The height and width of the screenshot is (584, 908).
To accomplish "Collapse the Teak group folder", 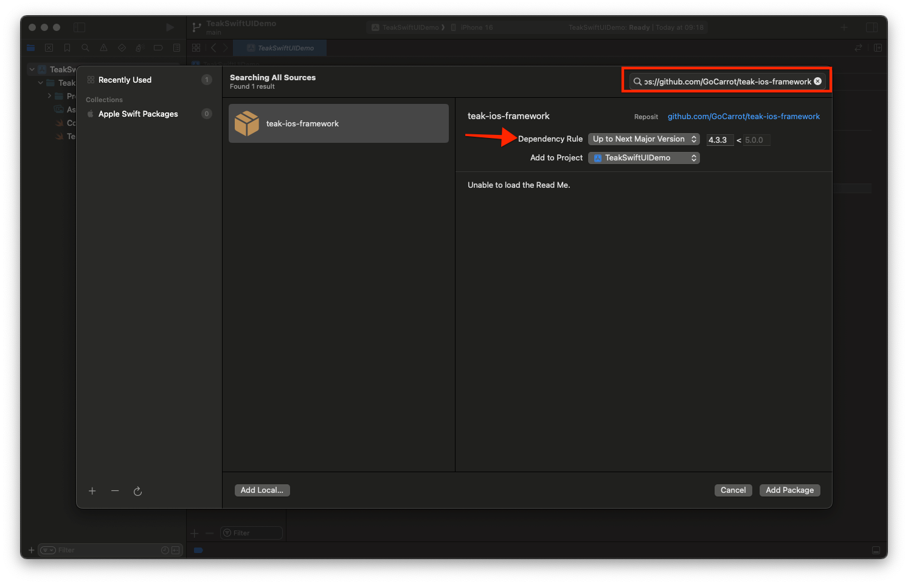I will tap(41, 83).
